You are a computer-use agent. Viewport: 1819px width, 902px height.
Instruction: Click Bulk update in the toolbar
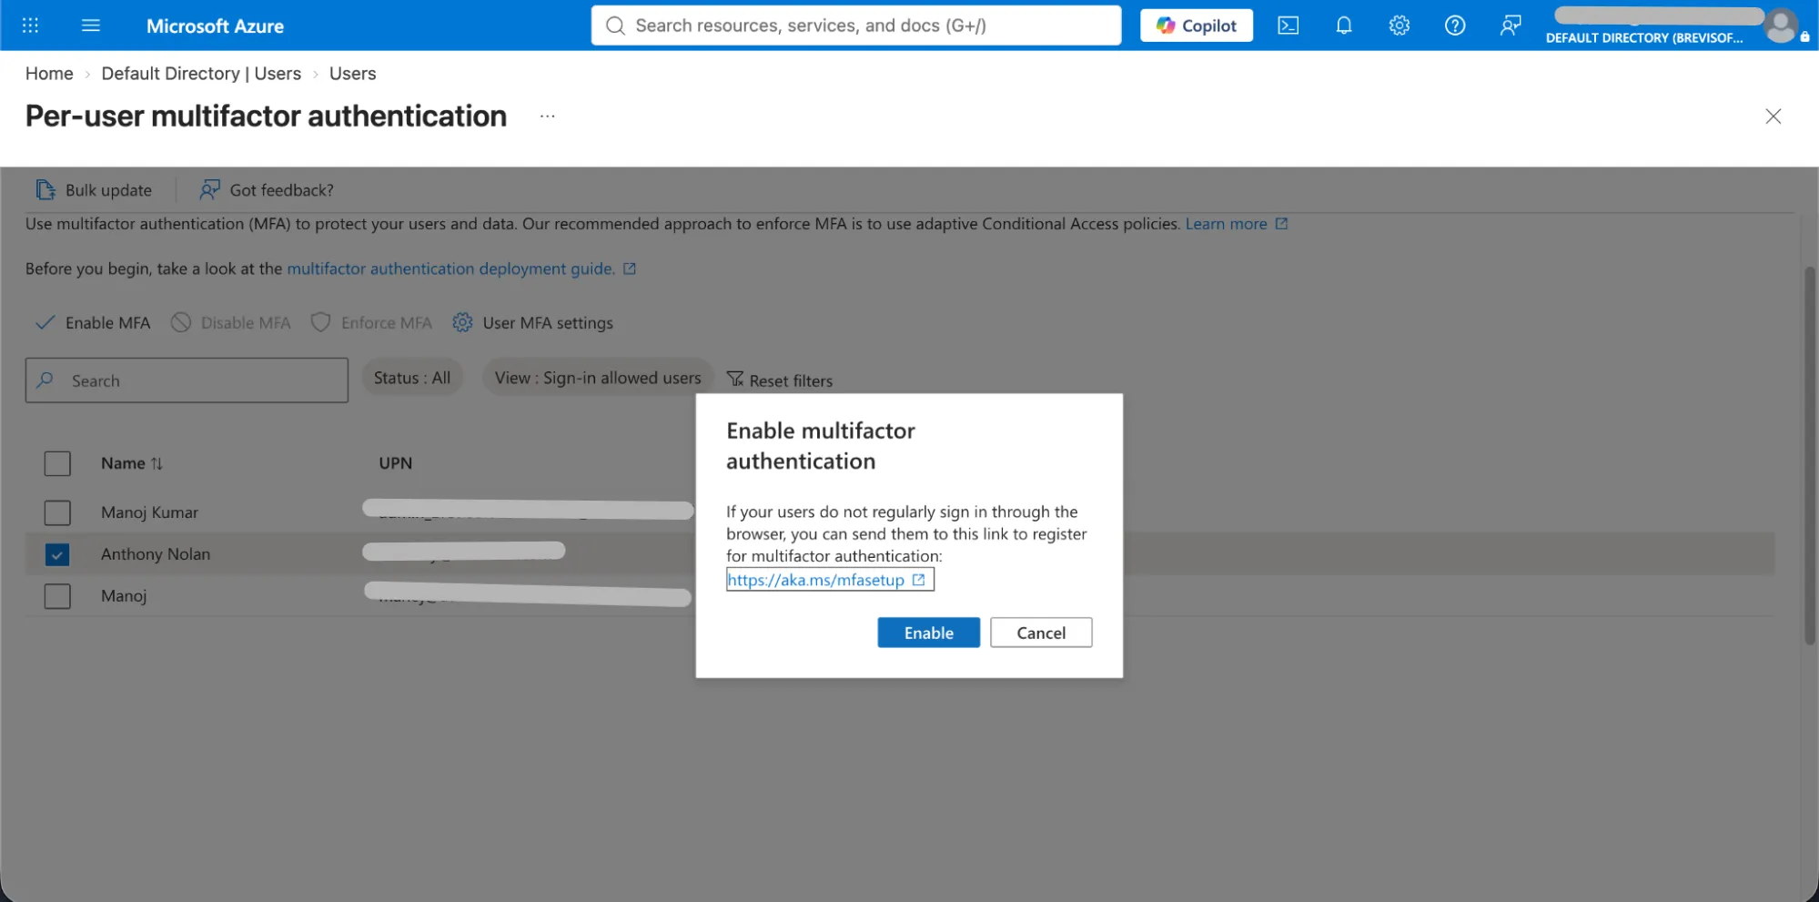click(94, 190)
